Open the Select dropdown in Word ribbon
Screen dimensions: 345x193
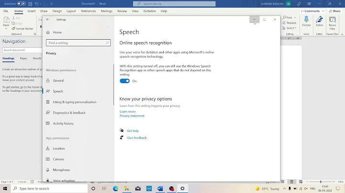point(289,28)
